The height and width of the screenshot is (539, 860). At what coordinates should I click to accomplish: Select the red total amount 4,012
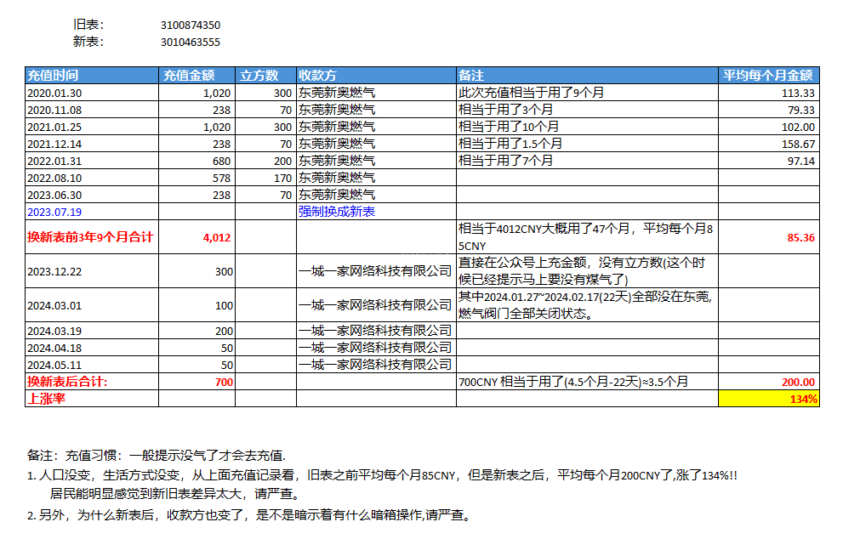[x=196, y=237]
